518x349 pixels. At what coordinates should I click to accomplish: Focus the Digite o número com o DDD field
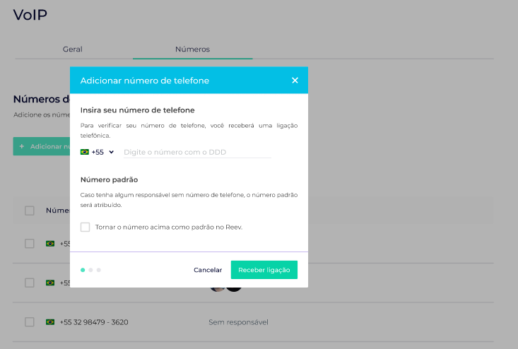pos(197,152)
